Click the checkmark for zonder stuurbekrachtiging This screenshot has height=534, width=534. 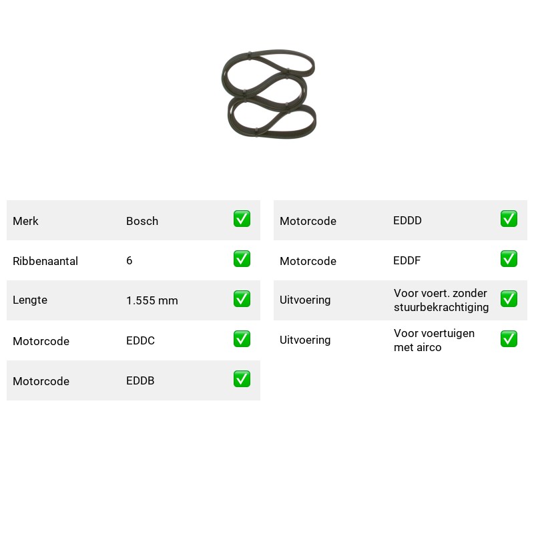point(509,298)
